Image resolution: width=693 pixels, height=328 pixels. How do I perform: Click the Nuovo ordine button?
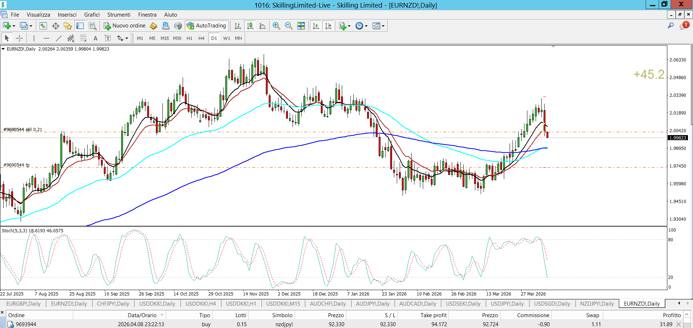coord(125,26)
